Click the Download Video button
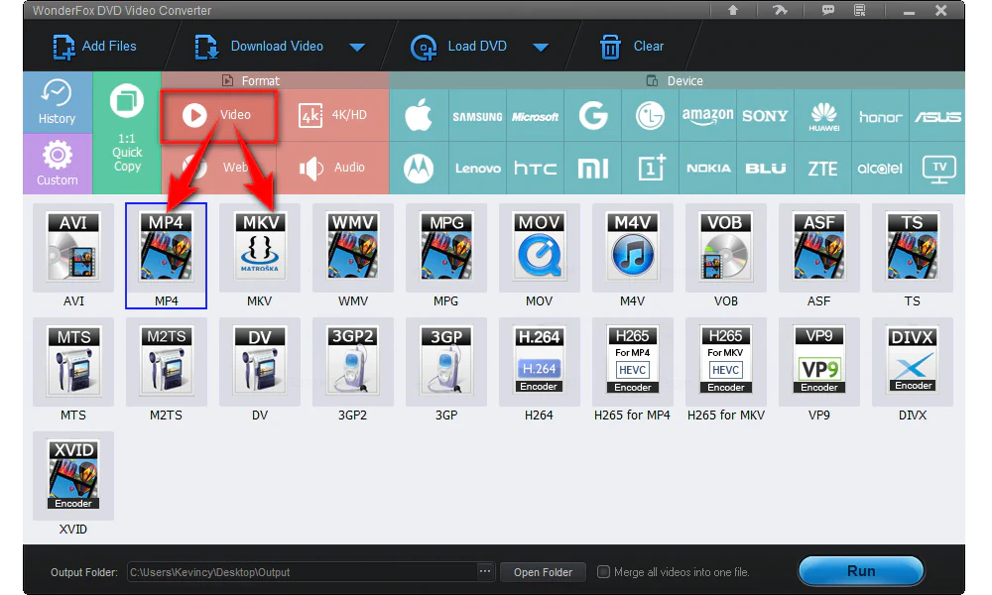 [x=259, y=47]
